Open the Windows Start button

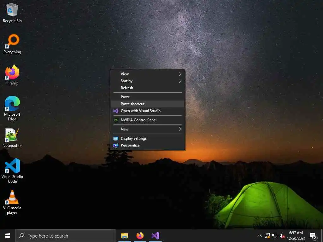point(8,236)
